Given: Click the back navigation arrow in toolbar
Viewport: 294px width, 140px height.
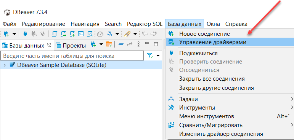Looking at the screenshot, I should tap(145, 34).
